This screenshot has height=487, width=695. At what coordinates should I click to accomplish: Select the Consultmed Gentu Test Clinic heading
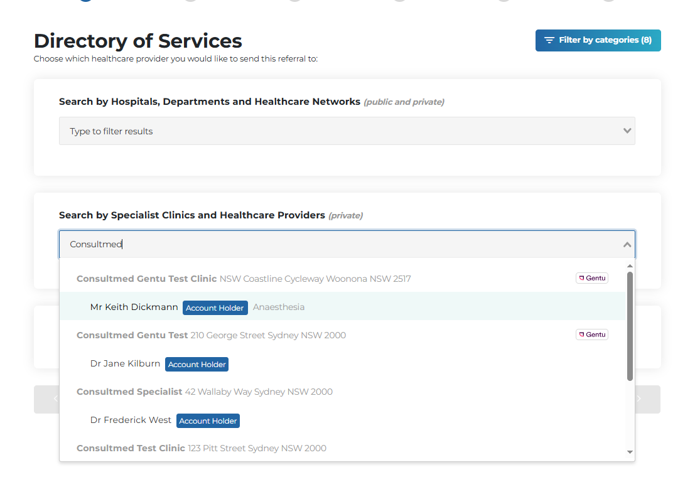pos(146,279)
